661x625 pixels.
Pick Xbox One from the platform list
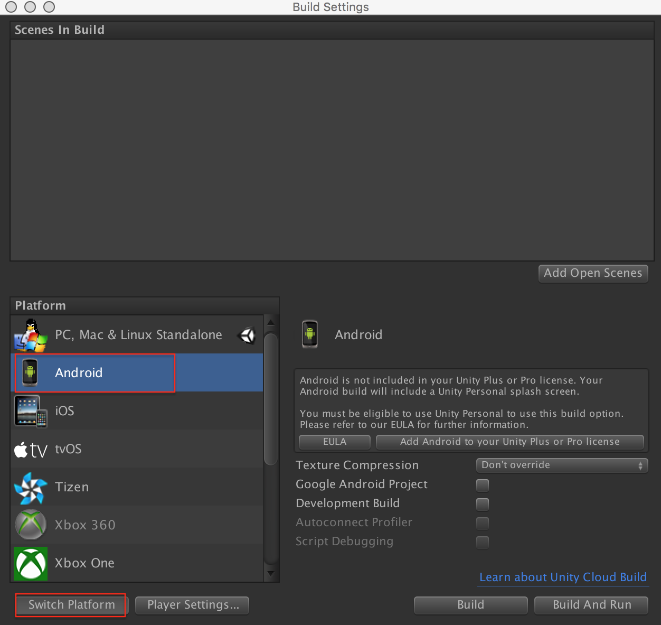pyautogui.click(x=137, y=563)
